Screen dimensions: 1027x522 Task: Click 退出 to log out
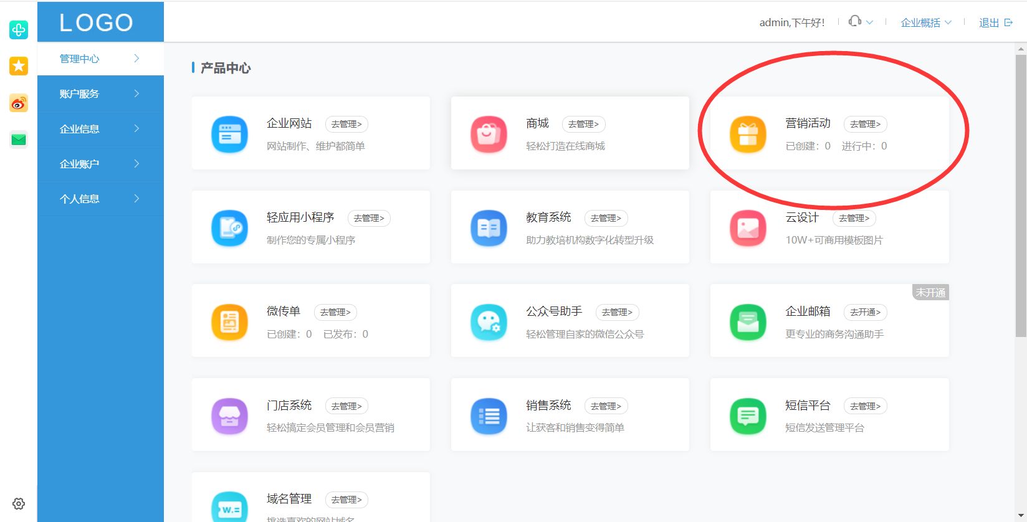[x=996, y=22]
